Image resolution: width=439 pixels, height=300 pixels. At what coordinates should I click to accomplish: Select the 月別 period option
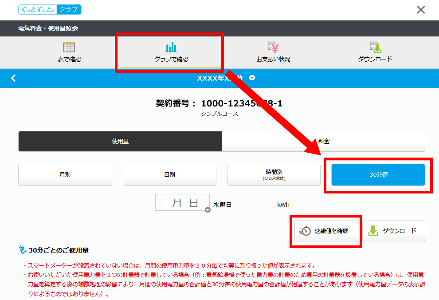(65, 175)
